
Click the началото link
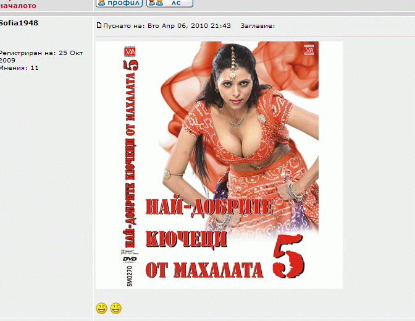click(x=17, y=6)
